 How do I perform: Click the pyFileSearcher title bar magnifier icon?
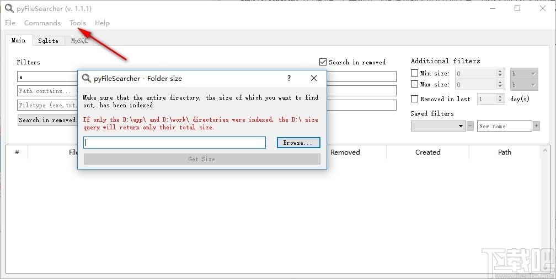click(x=9, y=8)
